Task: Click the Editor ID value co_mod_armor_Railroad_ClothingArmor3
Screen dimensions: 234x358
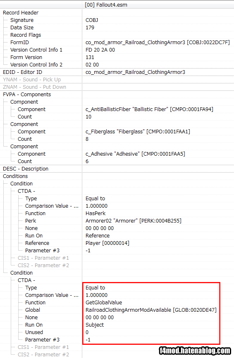Action: 135,72
